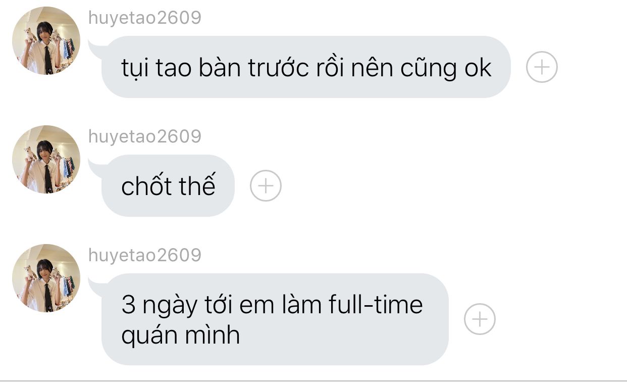Click huyetao2609 name above the "3 ngày tới" message
Viewport: 627px width, 383px height.
click(145, 256)
